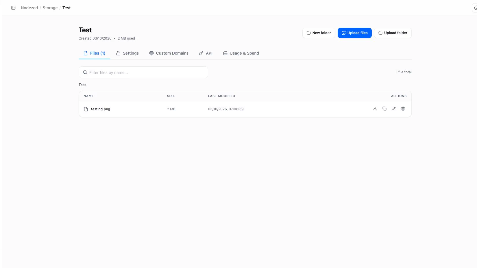Click the 2 MB size cell
The height and width of the screenshot is (268, 477).
click(171, 109)
